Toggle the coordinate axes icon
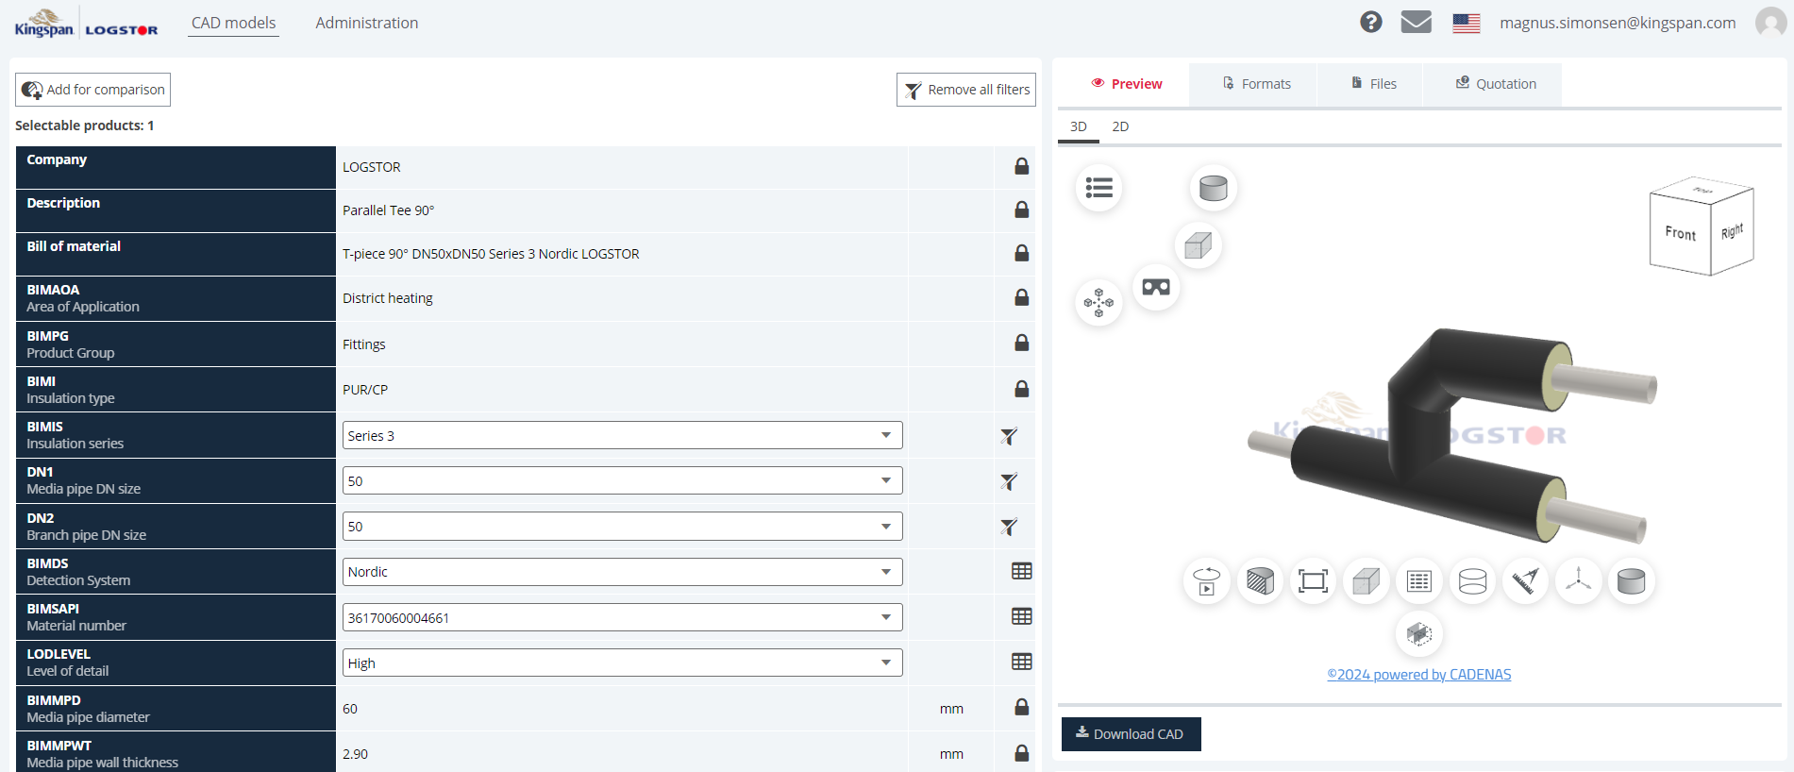 point(1578,581)
